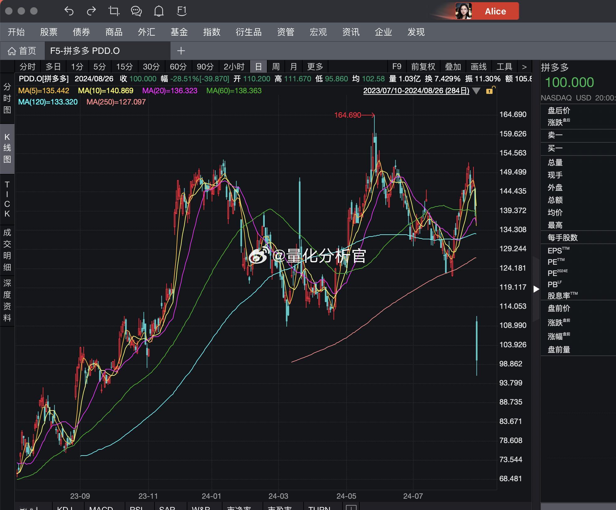Viewport: 616px width, 510px height.
Task: Click the home icon next to 首页
Action: pos(12,51)
